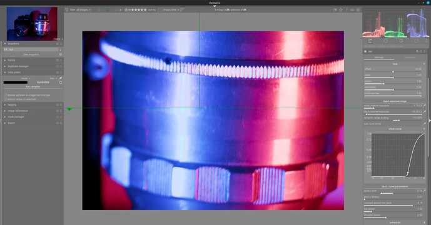431x225 pixels.
Task: Expand the export panel
Action: [x=11, y=122]
